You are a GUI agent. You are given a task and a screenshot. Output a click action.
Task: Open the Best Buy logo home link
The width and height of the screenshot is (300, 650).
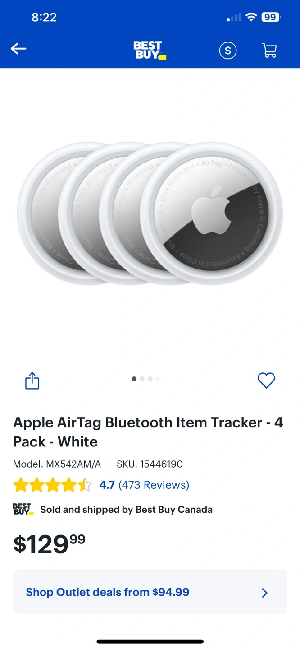[150, 50]
